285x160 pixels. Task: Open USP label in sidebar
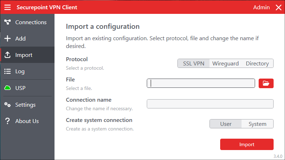click(x=20, y=88)
